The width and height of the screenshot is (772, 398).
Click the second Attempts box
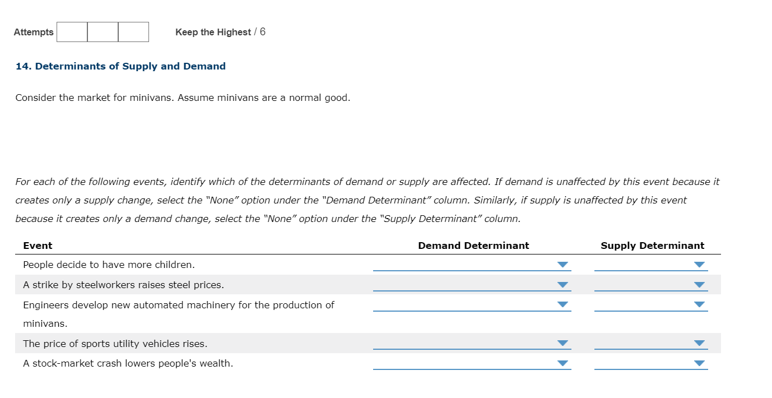tap(103, 32)
